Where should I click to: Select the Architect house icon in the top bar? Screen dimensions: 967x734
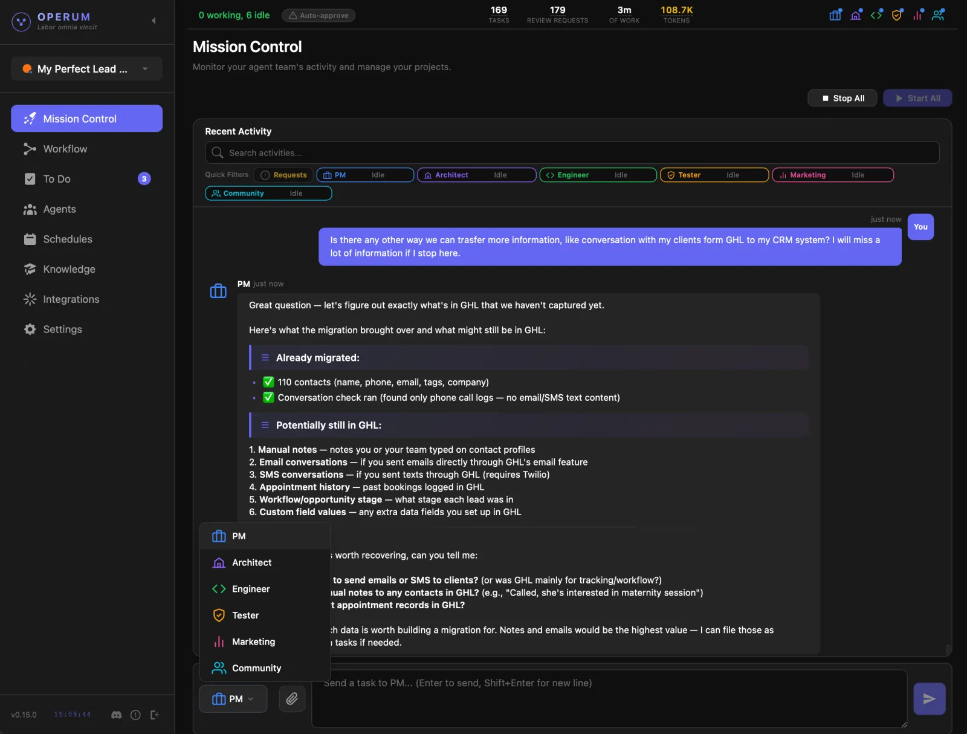pos(855,15)
